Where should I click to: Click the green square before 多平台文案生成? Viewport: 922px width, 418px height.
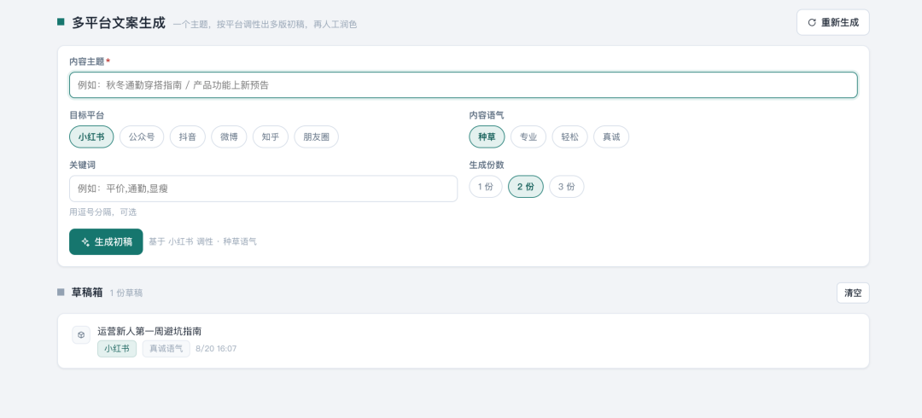(x=61, y=21)
